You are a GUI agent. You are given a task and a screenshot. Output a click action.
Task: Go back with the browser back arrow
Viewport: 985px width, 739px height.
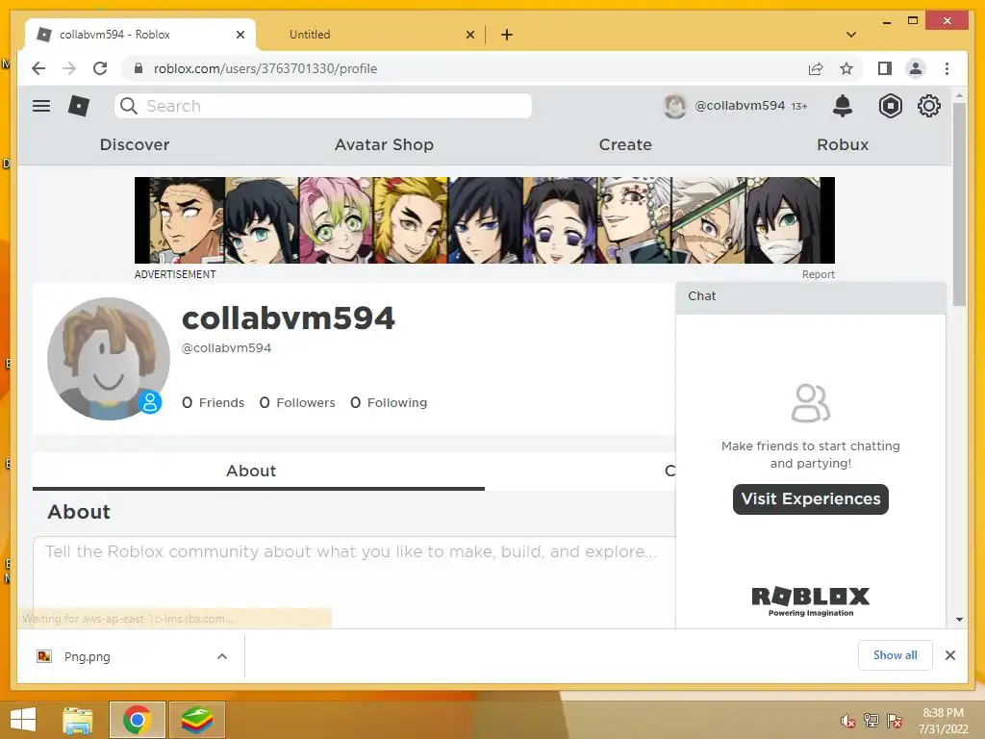[38, 68]
